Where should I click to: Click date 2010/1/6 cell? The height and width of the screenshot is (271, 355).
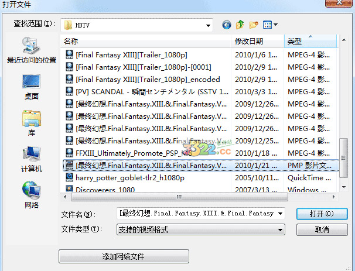click(x=256, y=55)
